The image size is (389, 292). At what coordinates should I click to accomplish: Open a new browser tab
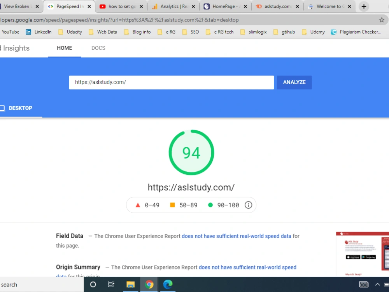tap(364, 7)
